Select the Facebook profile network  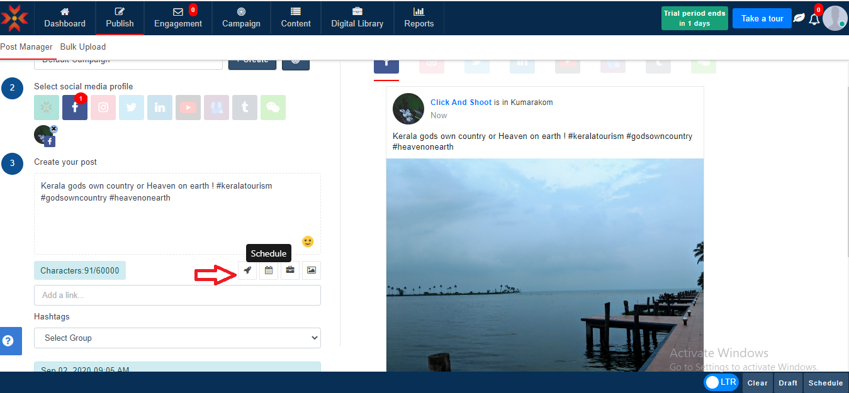[75, 108]
